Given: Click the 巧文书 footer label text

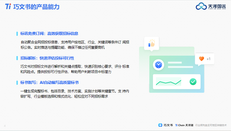Looking at the screenshot, I should (x=168, y=125).
